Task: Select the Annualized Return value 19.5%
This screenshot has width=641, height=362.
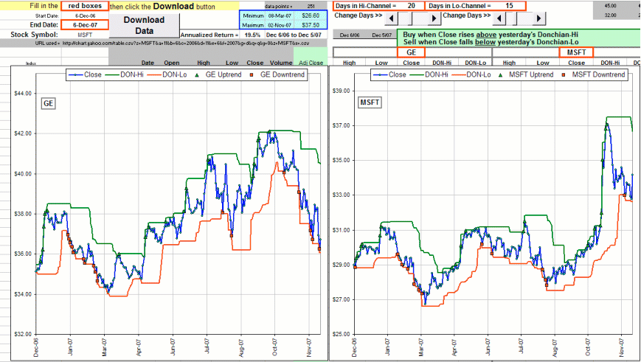Action: point(252,35)
